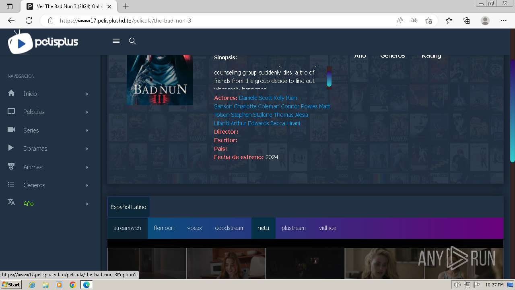Click the Año translate icon
The width and height of the screenshot is (515, 290).
[11, 203]
